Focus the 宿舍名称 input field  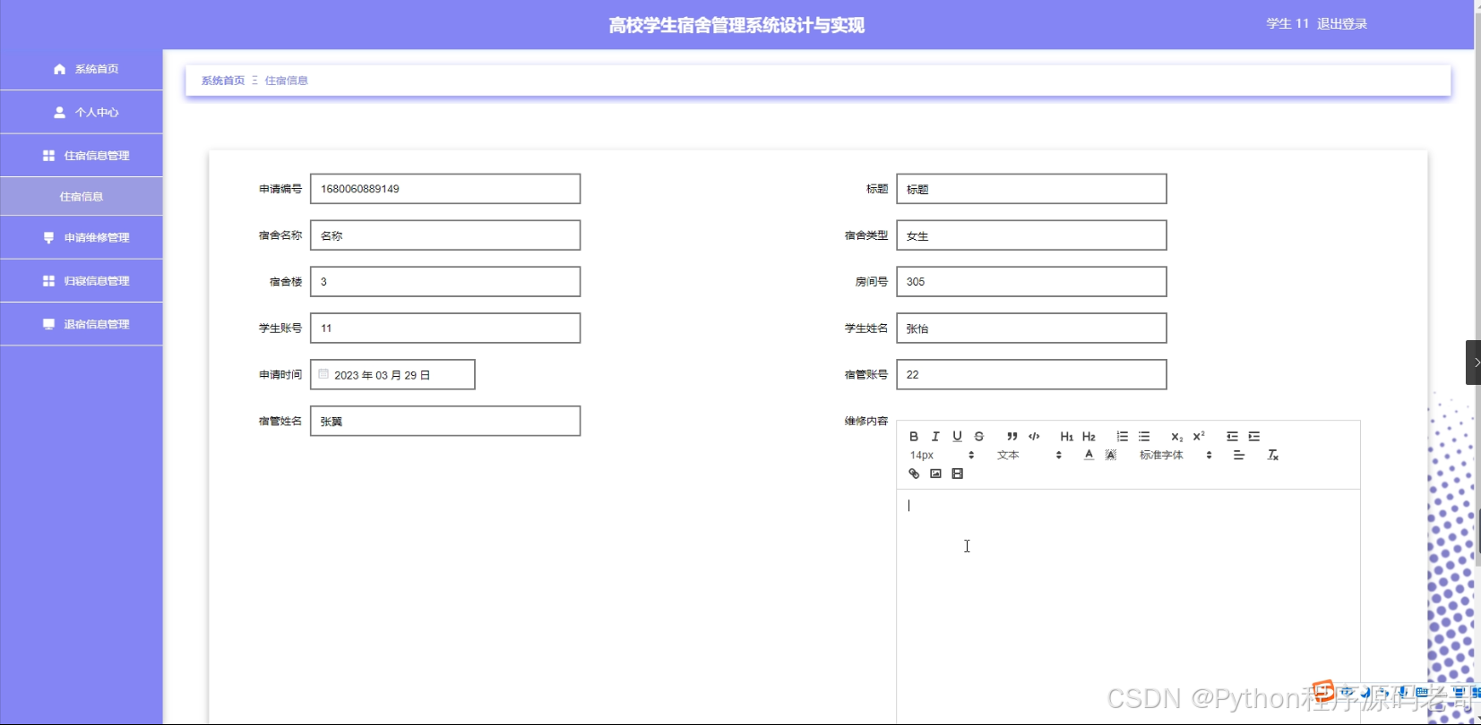(x=445, y=235)
